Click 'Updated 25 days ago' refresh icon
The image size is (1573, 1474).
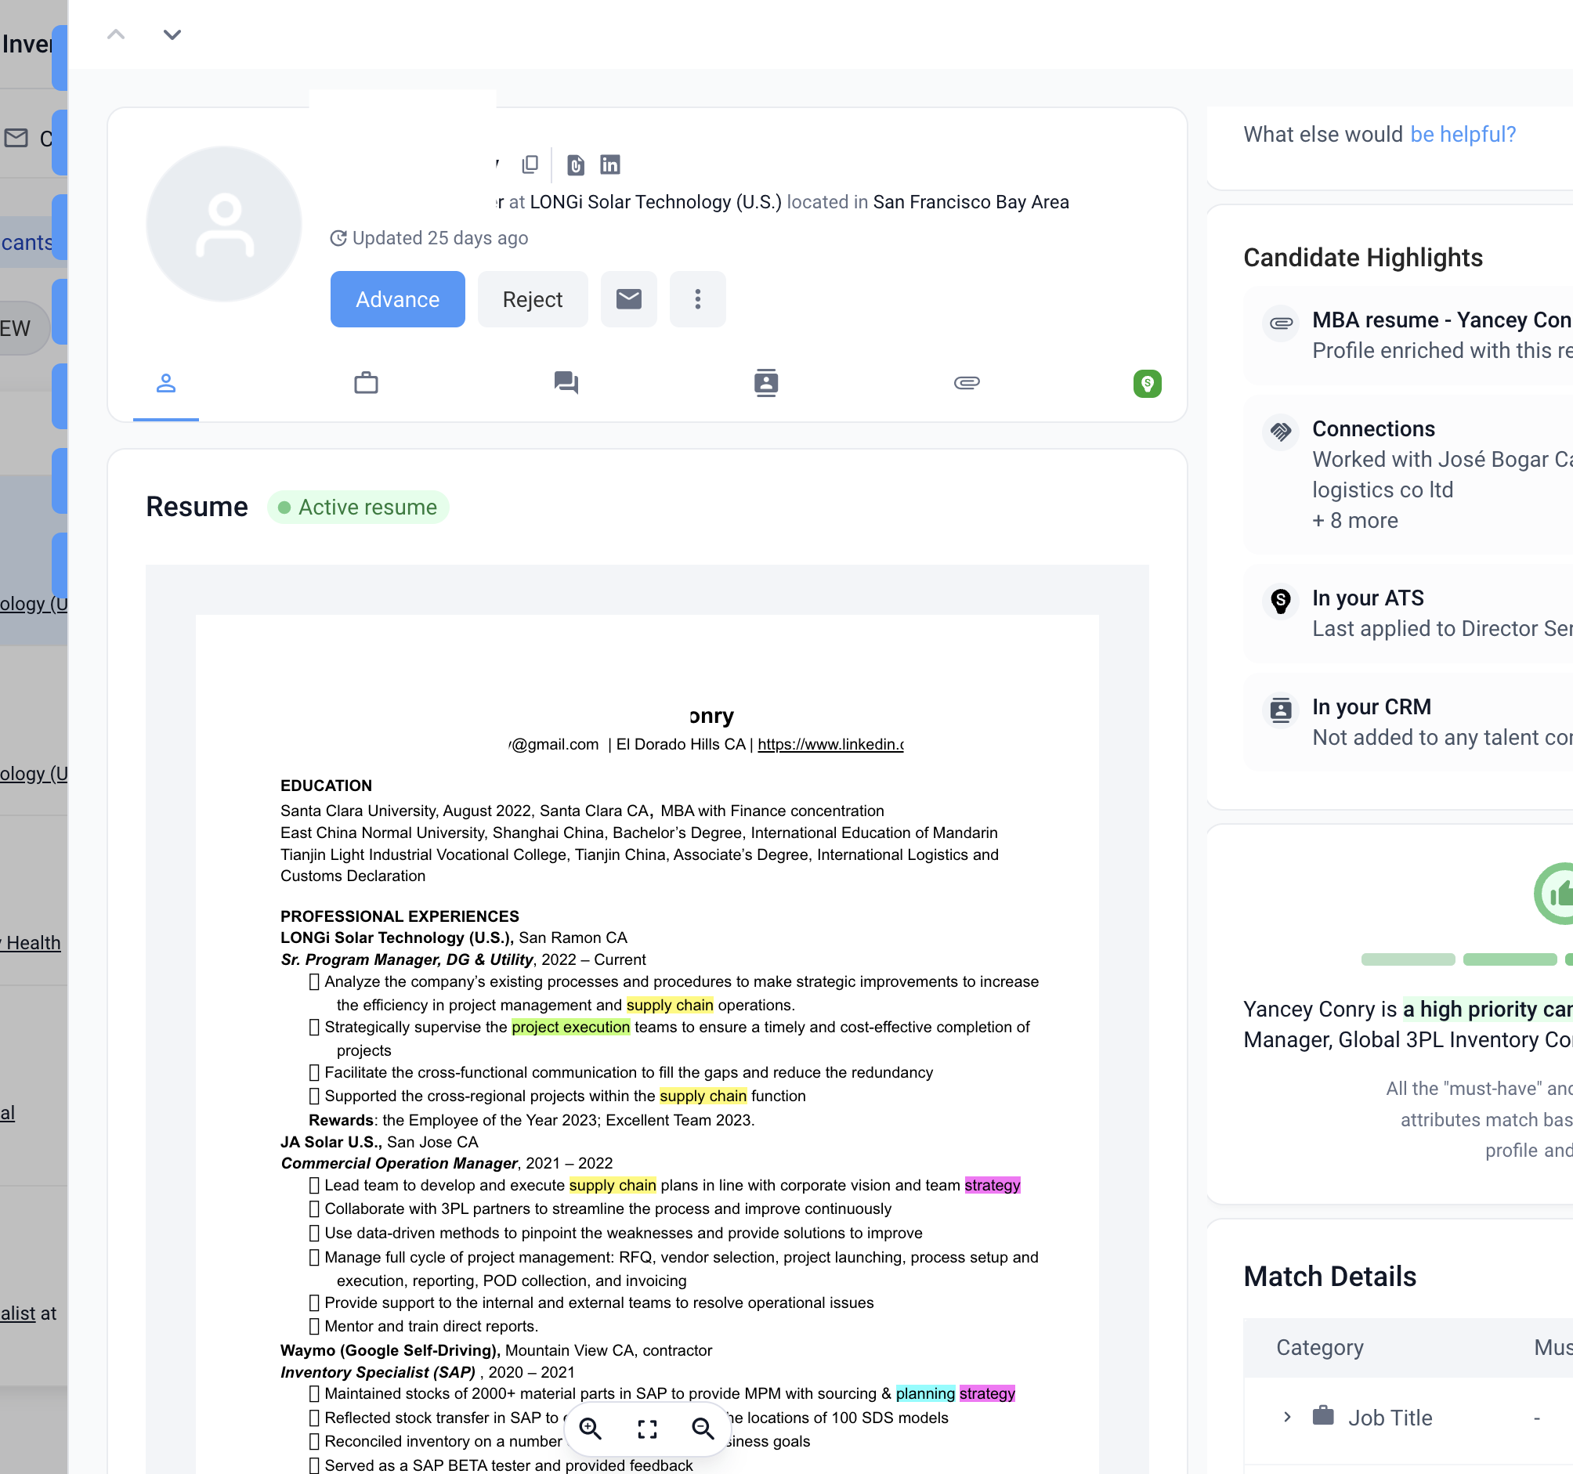[x=338, y=238]
